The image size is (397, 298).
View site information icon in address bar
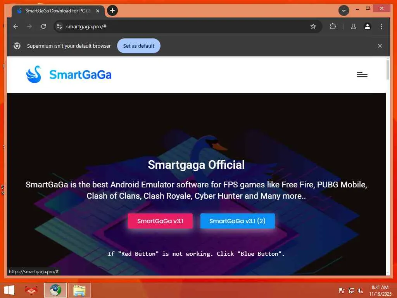(x=59, y=26)
